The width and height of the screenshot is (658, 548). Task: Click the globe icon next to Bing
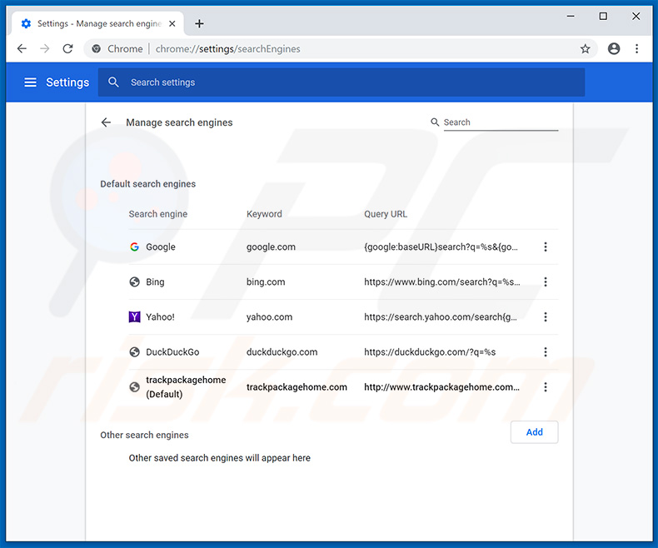coord(134,282)
